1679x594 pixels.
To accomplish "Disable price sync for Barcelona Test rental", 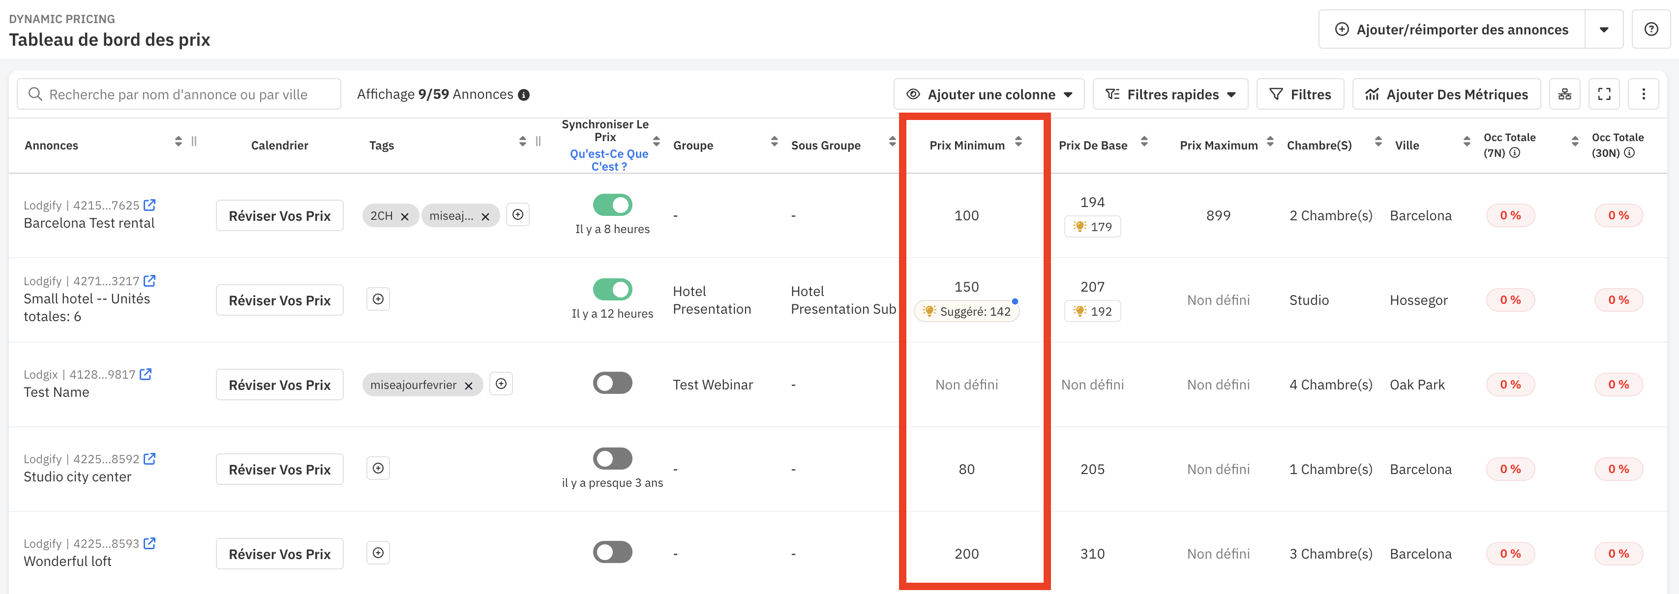I will (x=612, y=205).
